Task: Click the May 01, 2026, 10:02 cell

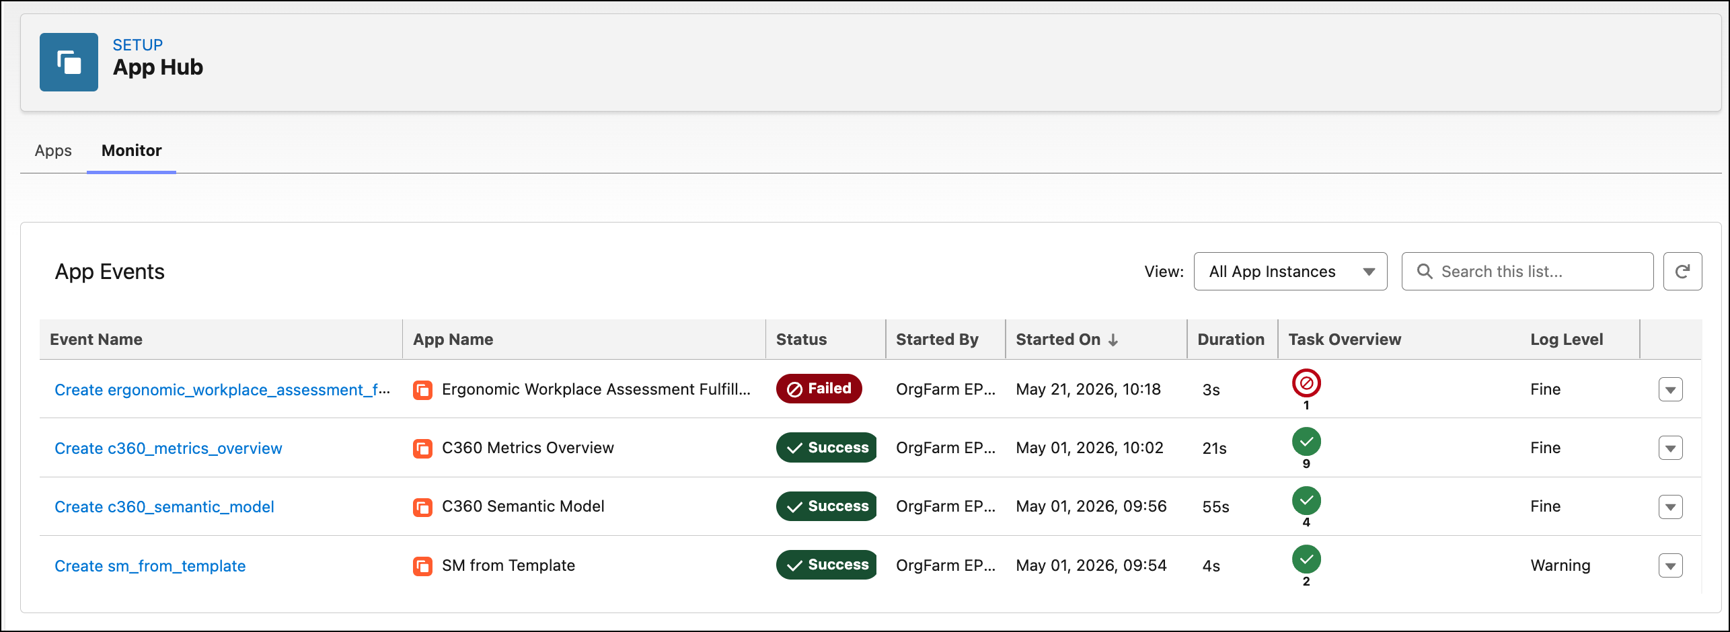Action: (1090, 448)
